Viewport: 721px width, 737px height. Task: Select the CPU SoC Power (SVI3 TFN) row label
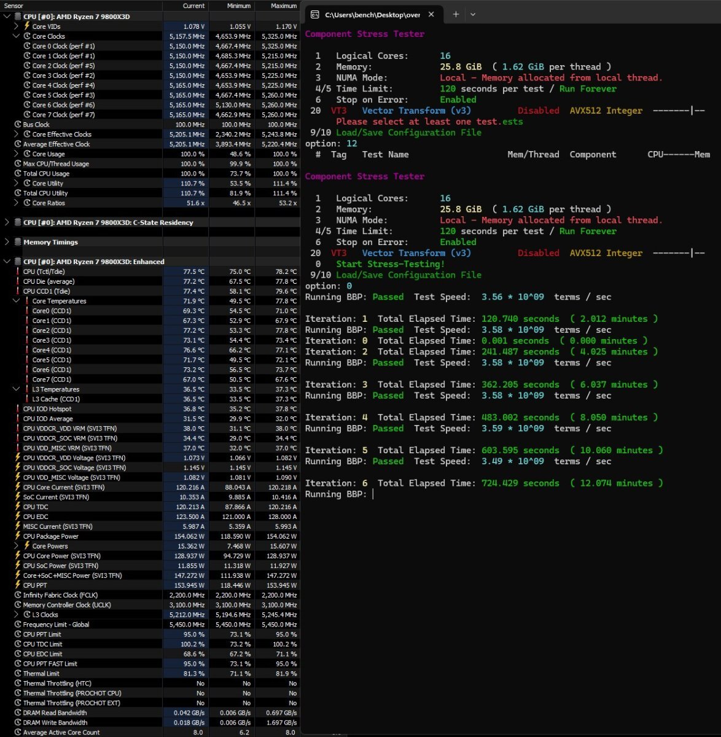pyautogui.click(x=61, y=566)
